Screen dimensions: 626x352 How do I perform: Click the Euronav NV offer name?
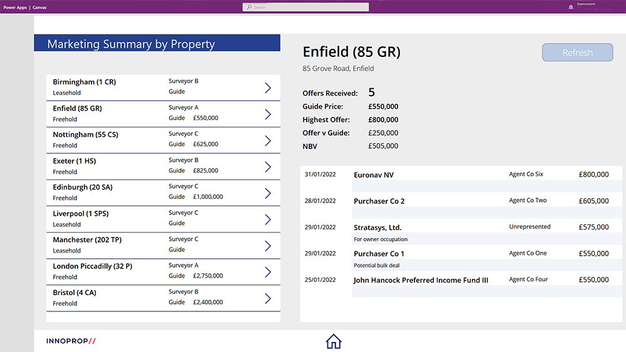coord(374,174)
